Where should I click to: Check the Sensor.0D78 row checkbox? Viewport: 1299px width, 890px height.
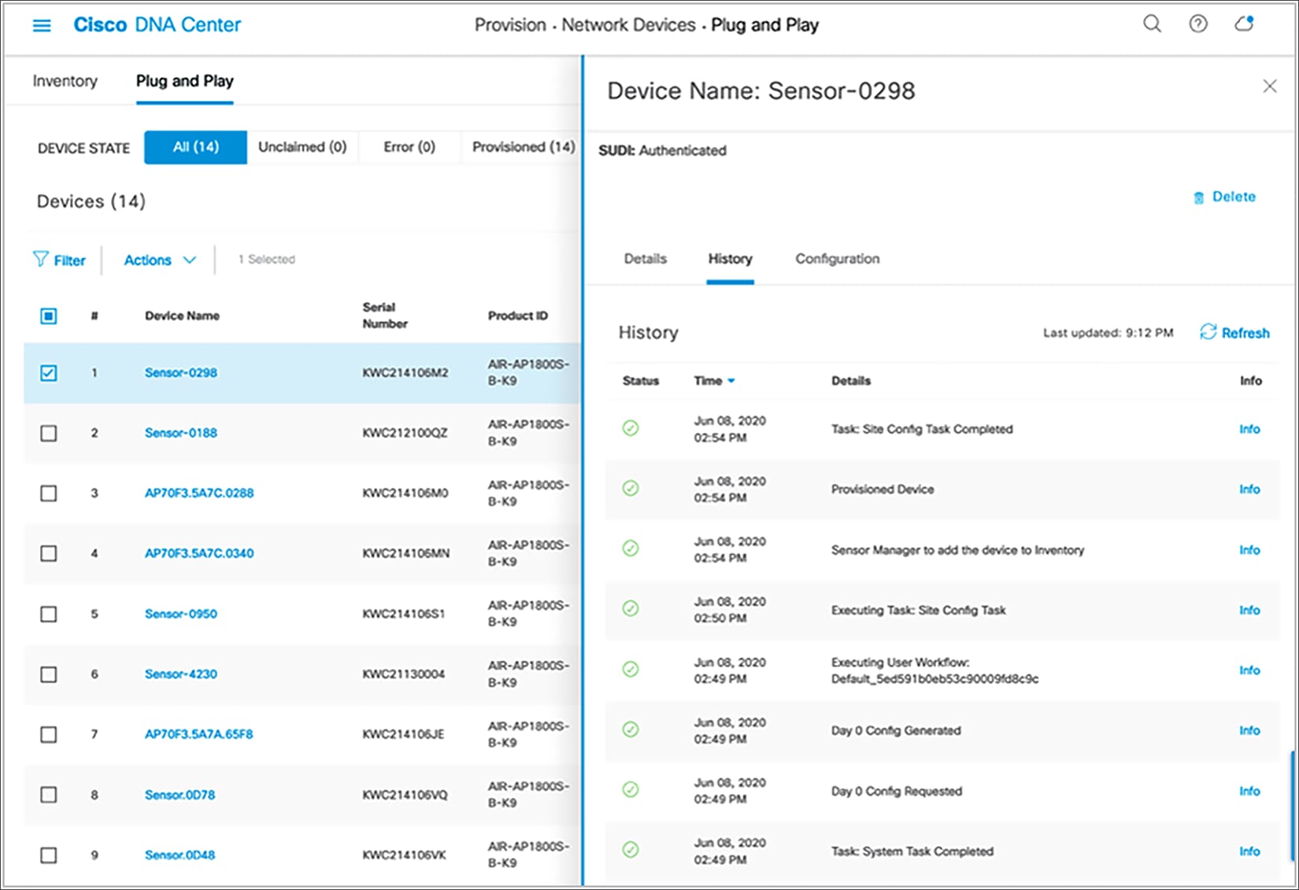click(x=49, y=795)
